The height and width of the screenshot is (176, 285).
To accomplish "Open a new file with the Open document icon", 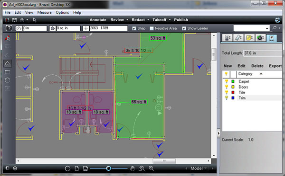I will pyautogui.click(x=7, y=20).
